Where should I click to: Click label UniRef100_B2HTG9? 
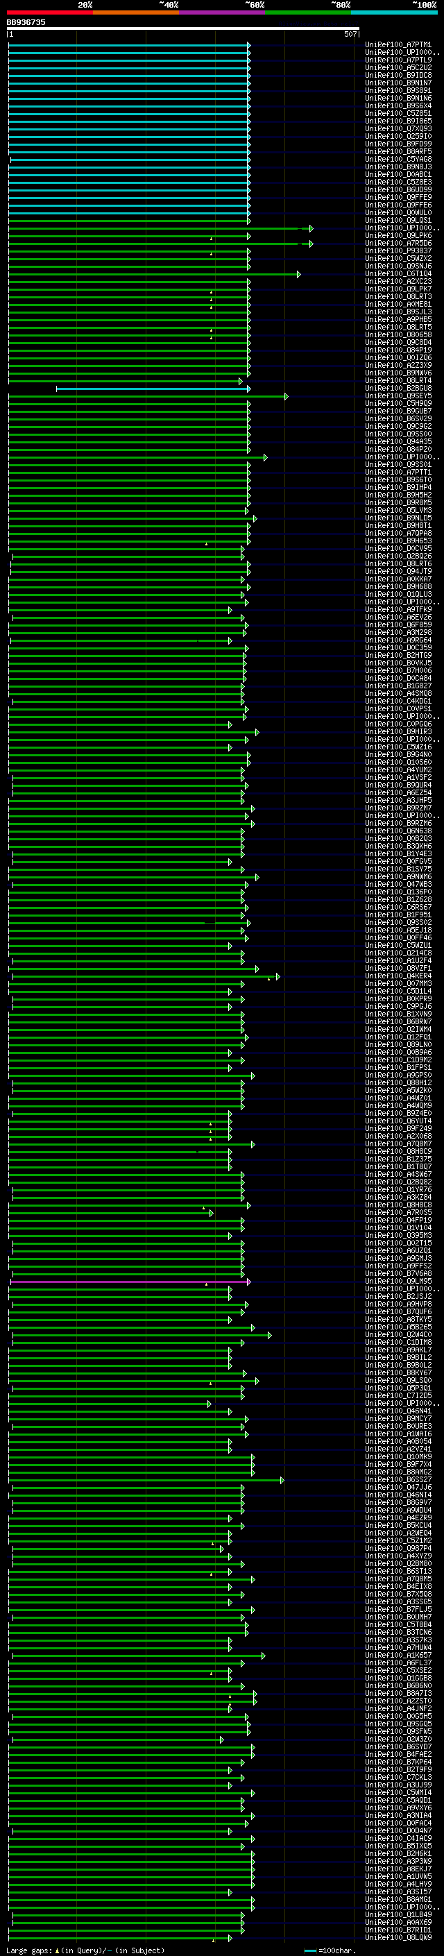point(398,655)
